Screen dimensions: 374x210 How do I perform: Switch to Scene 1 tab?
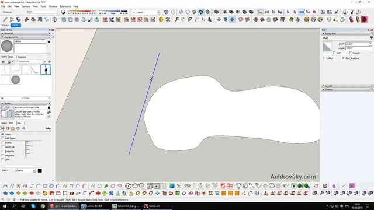pyautogui.click(x=5, y=25)
